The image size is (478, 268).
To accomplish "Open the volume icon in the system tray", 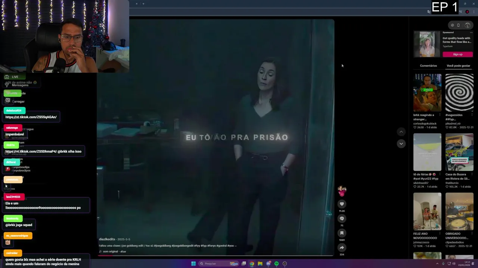I will click(454, 264).
